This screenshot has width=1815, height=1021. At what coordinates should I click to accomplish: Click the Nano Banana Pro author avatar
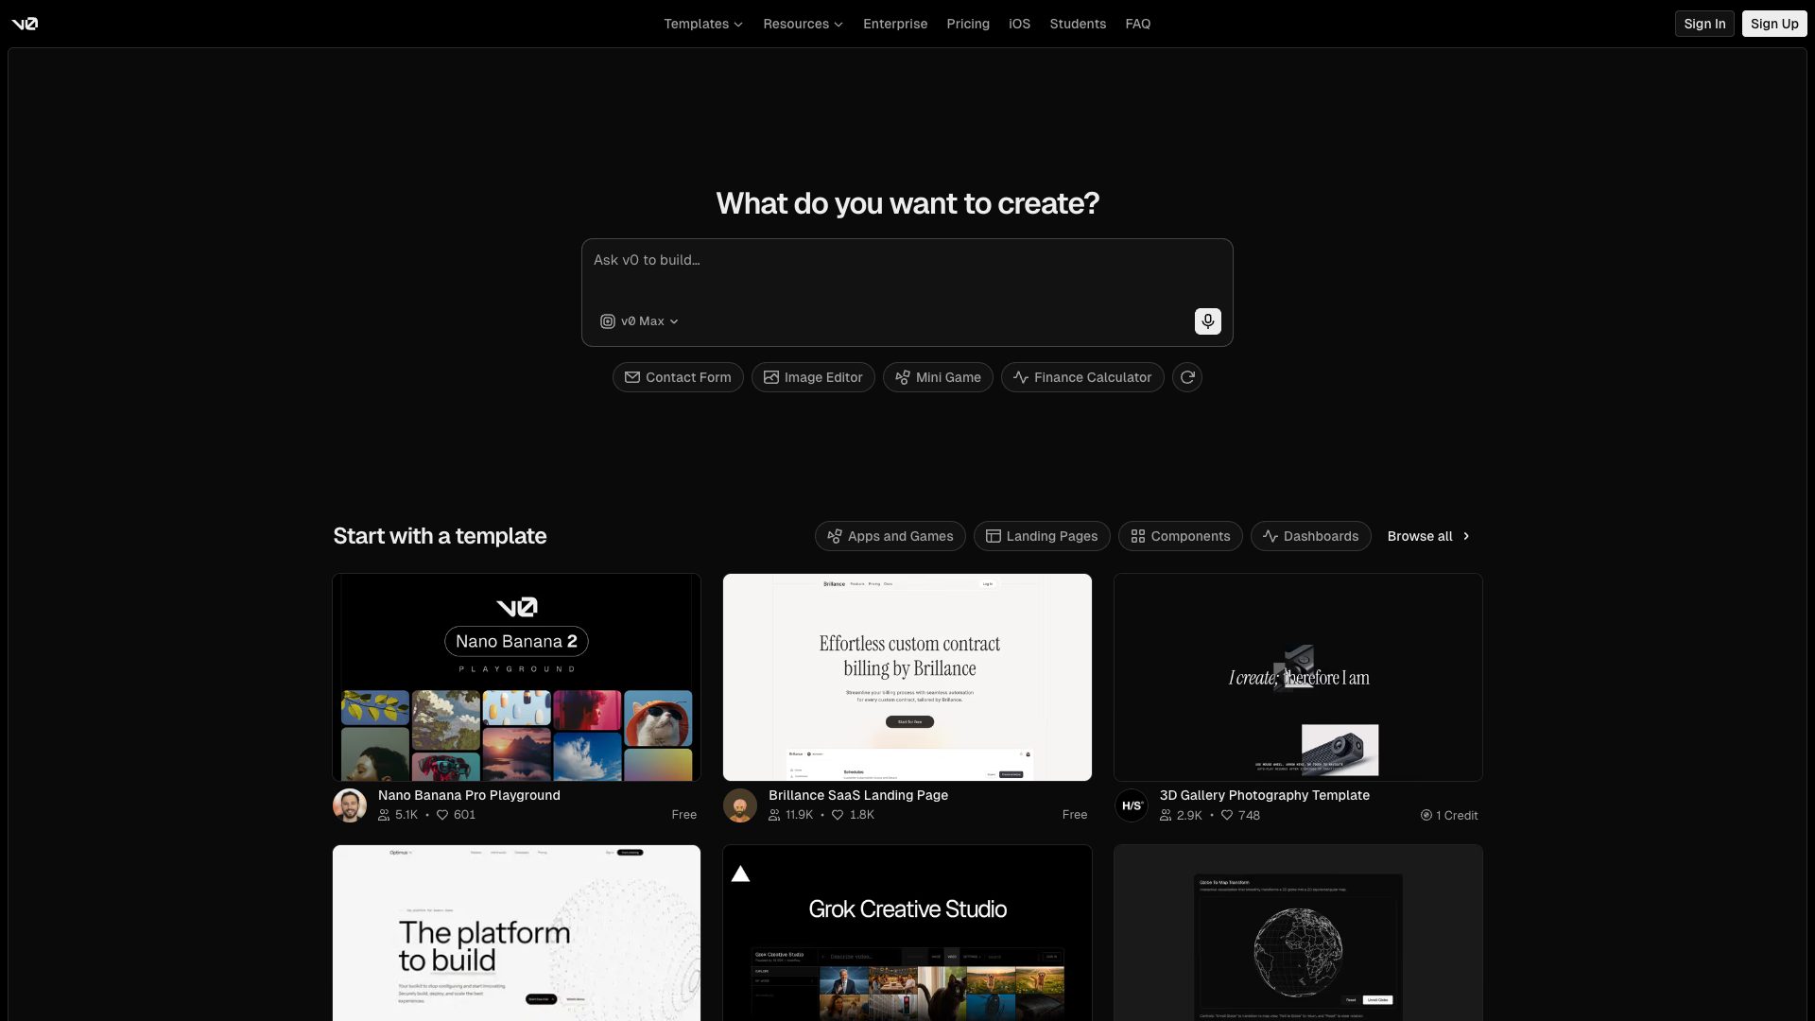349,805
